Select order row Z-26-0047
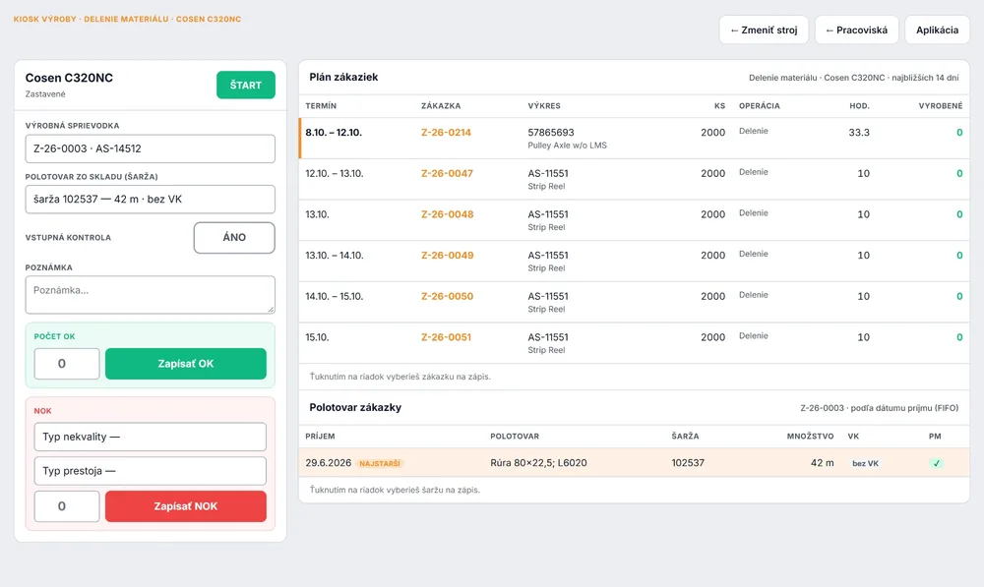Screen dimensions: 984x587 coord(635,179)
